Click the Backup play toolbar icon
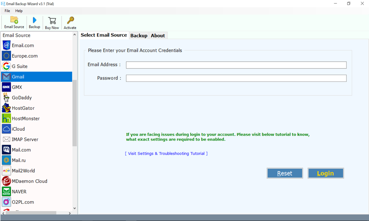The width and height of the screenshot is (369, 221). click(x=34, y=20)
